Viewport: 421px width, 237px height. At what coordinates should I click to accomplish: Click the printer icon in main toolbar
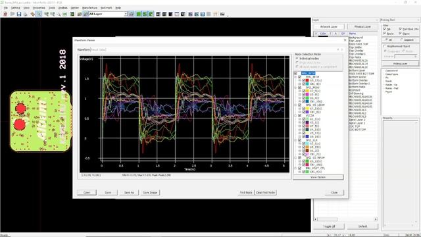(26, 14)
